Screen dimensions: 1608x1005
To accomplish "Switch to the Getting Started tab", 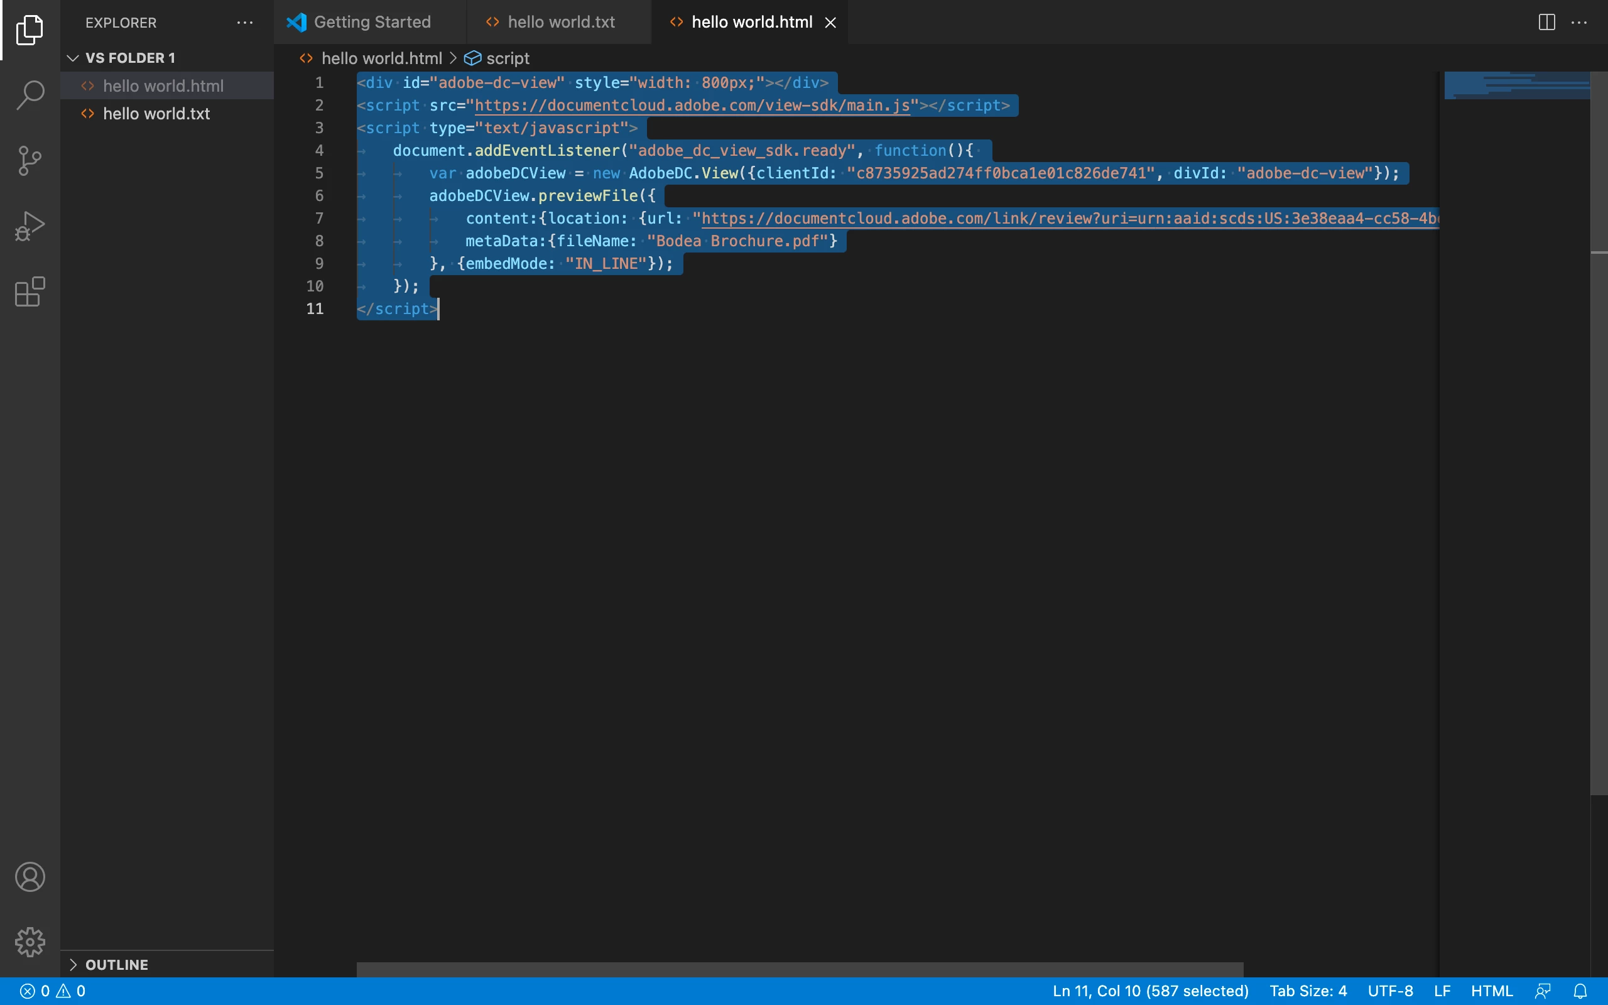I will 371,23.
